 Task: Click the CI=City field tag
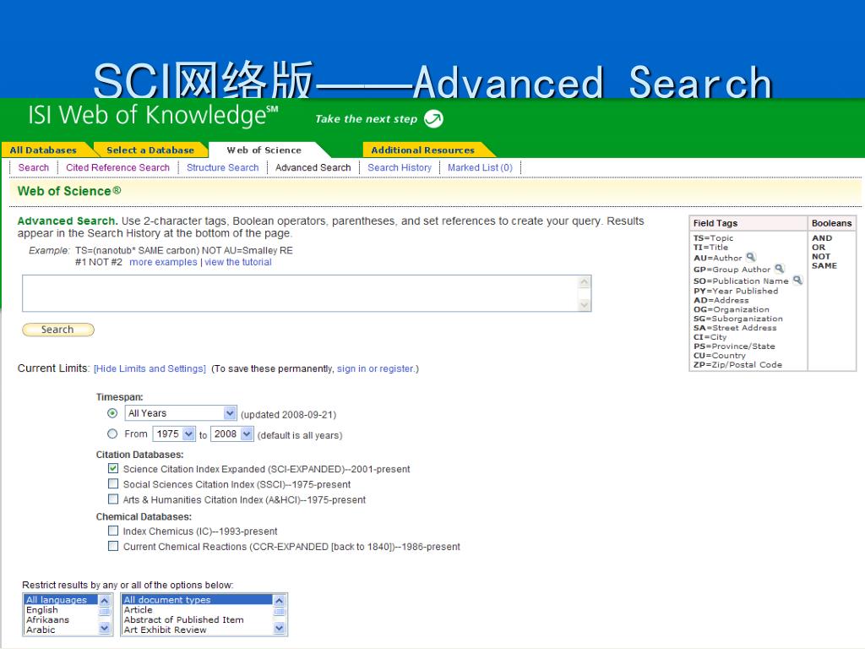point(710,337)
